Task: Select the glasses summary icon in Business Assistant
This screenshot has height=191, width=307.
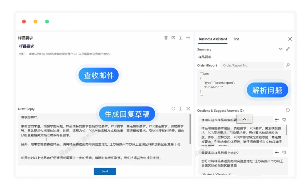Action: pos(281,49)
